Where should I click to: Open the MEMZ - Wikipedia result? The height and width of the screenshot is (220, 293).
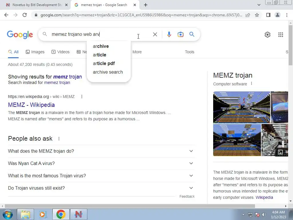[x=31, y=105]
